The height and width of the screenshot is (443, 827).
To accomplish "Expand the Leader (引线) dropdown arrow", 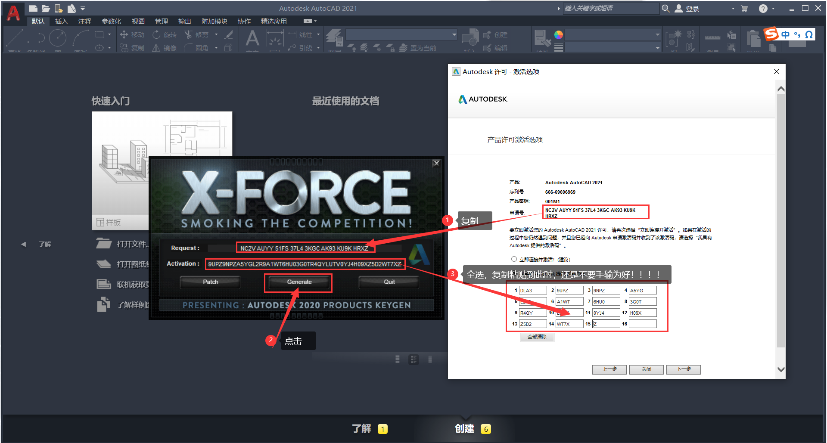I will tap(318, 48).
